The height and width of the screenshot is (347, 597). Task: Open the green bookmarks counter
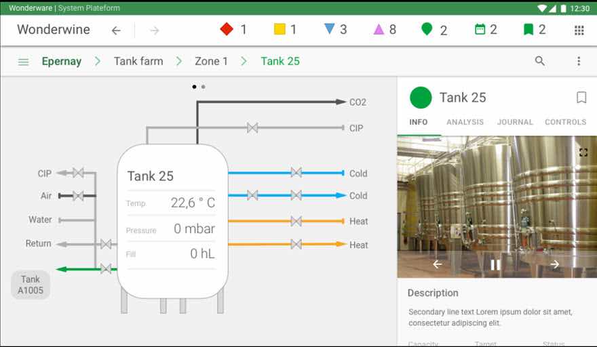tap(535, 29)
